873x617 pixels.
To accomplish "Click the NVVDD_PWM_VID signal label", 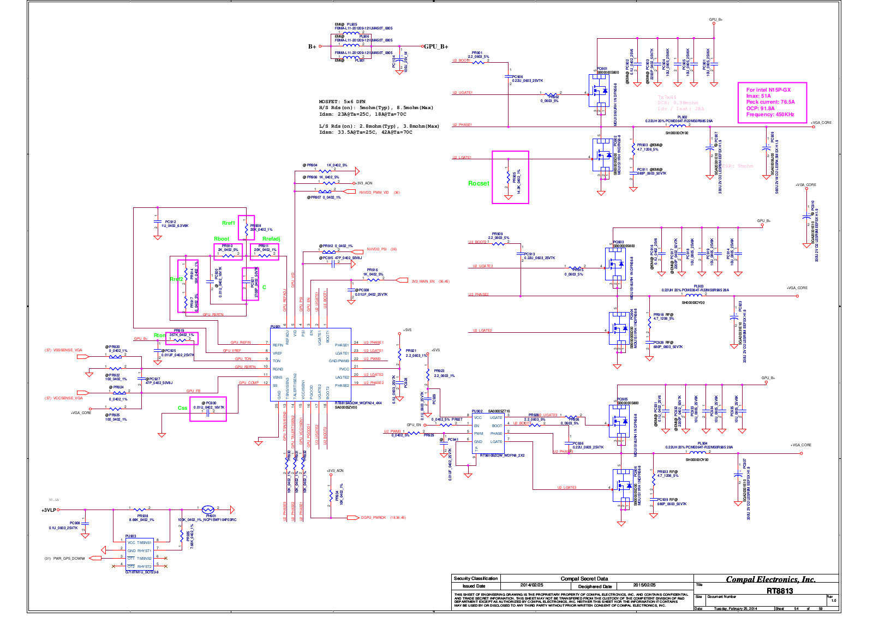I will click(374, 192).
